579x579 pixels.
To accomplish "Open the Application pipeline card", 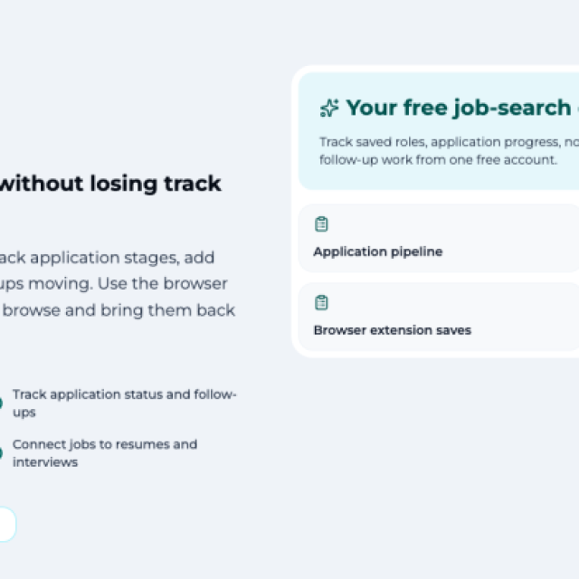I will (x=439, y=238).
